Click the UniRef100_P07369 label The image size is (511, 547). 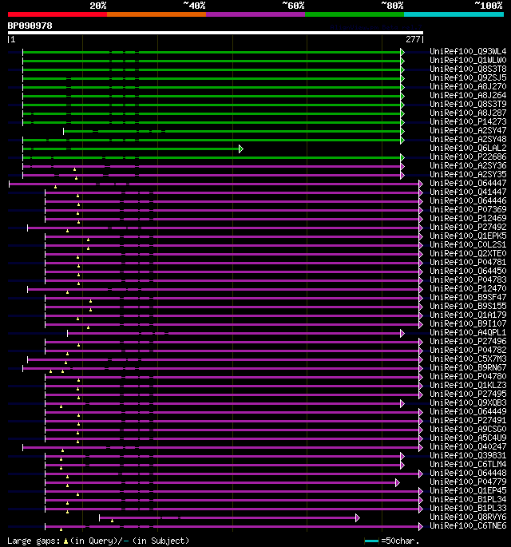(468, 210)
